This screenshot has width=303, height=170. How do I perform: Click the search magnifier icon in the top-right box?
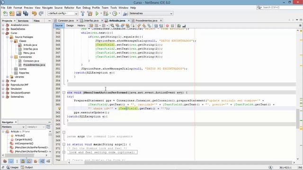[259, 8]
